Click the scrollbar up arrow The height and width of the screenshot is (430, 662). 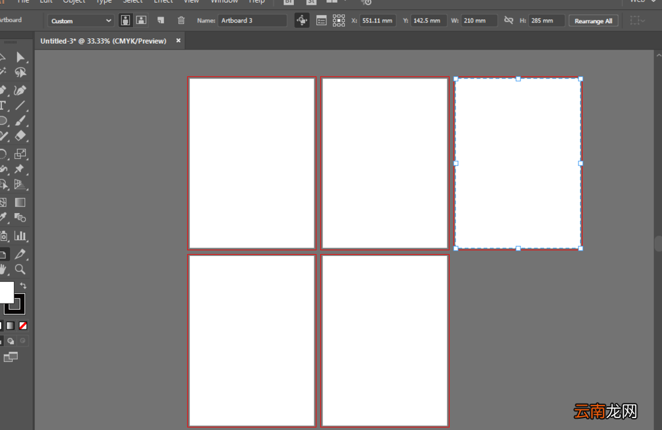tap(659, 56)
